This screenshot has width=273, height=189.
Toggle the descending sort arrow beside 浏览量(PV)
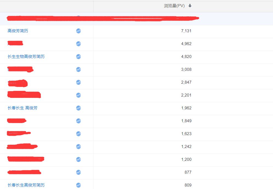click(x=190, y=6)
